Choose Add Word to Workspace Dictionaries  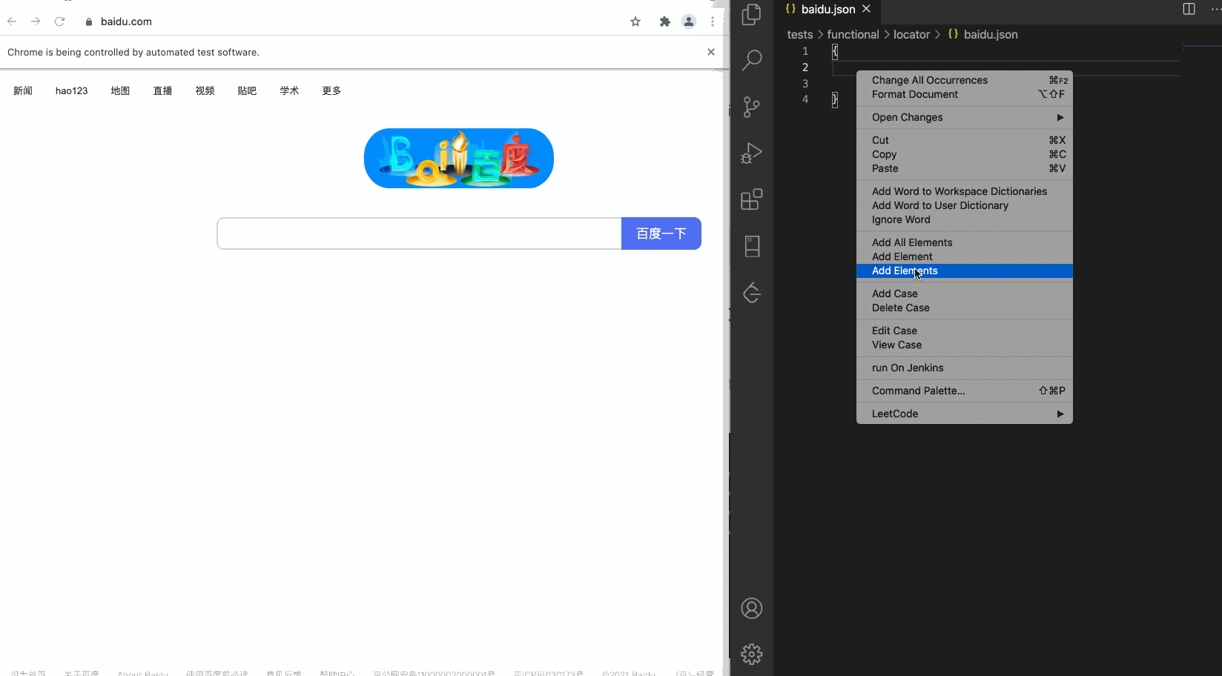[x=965, y=191]
